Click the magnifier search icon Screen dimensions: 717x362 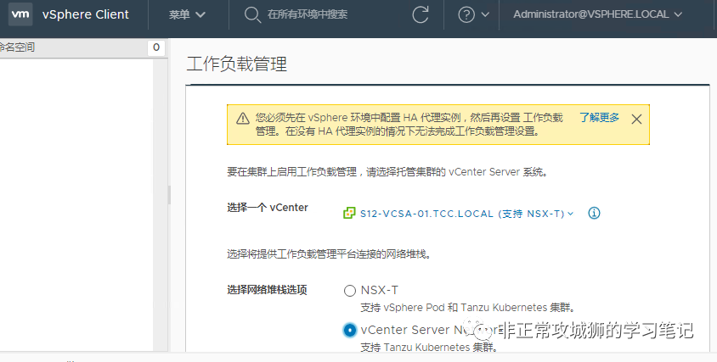[x=252, y=14]
